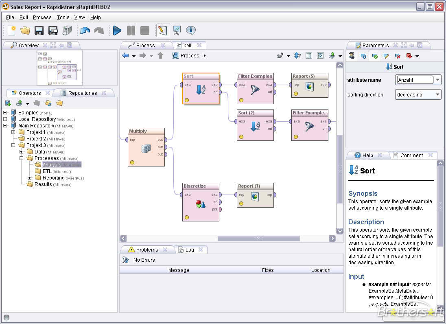Viewport: 446px width, 324px height.
Task: Switch to the Comment tab
Action: 411,155
